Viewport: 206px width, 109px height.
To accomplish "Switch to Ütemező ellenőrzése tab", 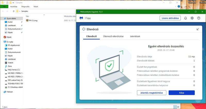I will 113,36.
